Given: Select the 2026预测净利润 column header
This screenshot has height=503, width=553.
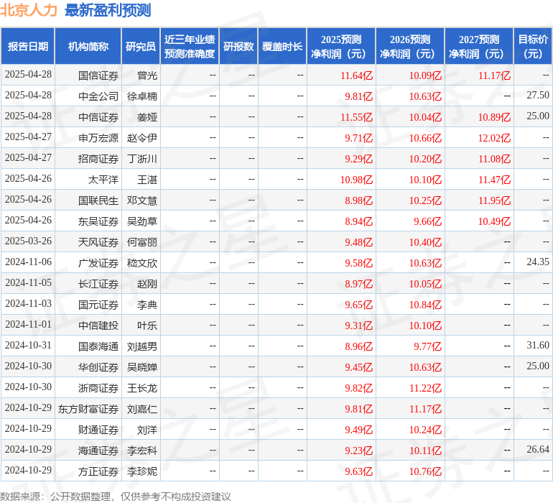Looking at the screenshot, I should (410, 46).
